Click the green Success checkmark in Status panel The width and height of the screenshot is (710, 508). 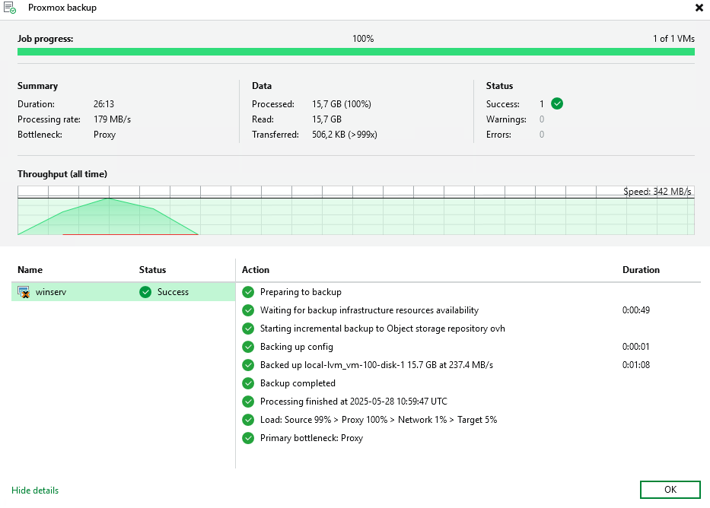pyautogui.click(x=557, y=103)
